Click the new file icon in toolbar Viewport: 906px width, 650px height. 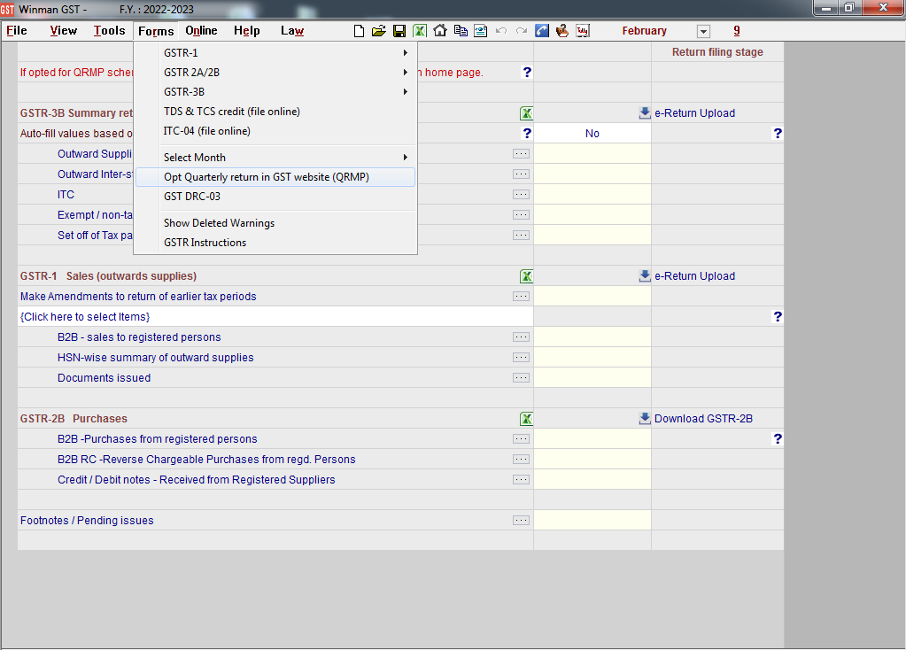pos(359,31)
